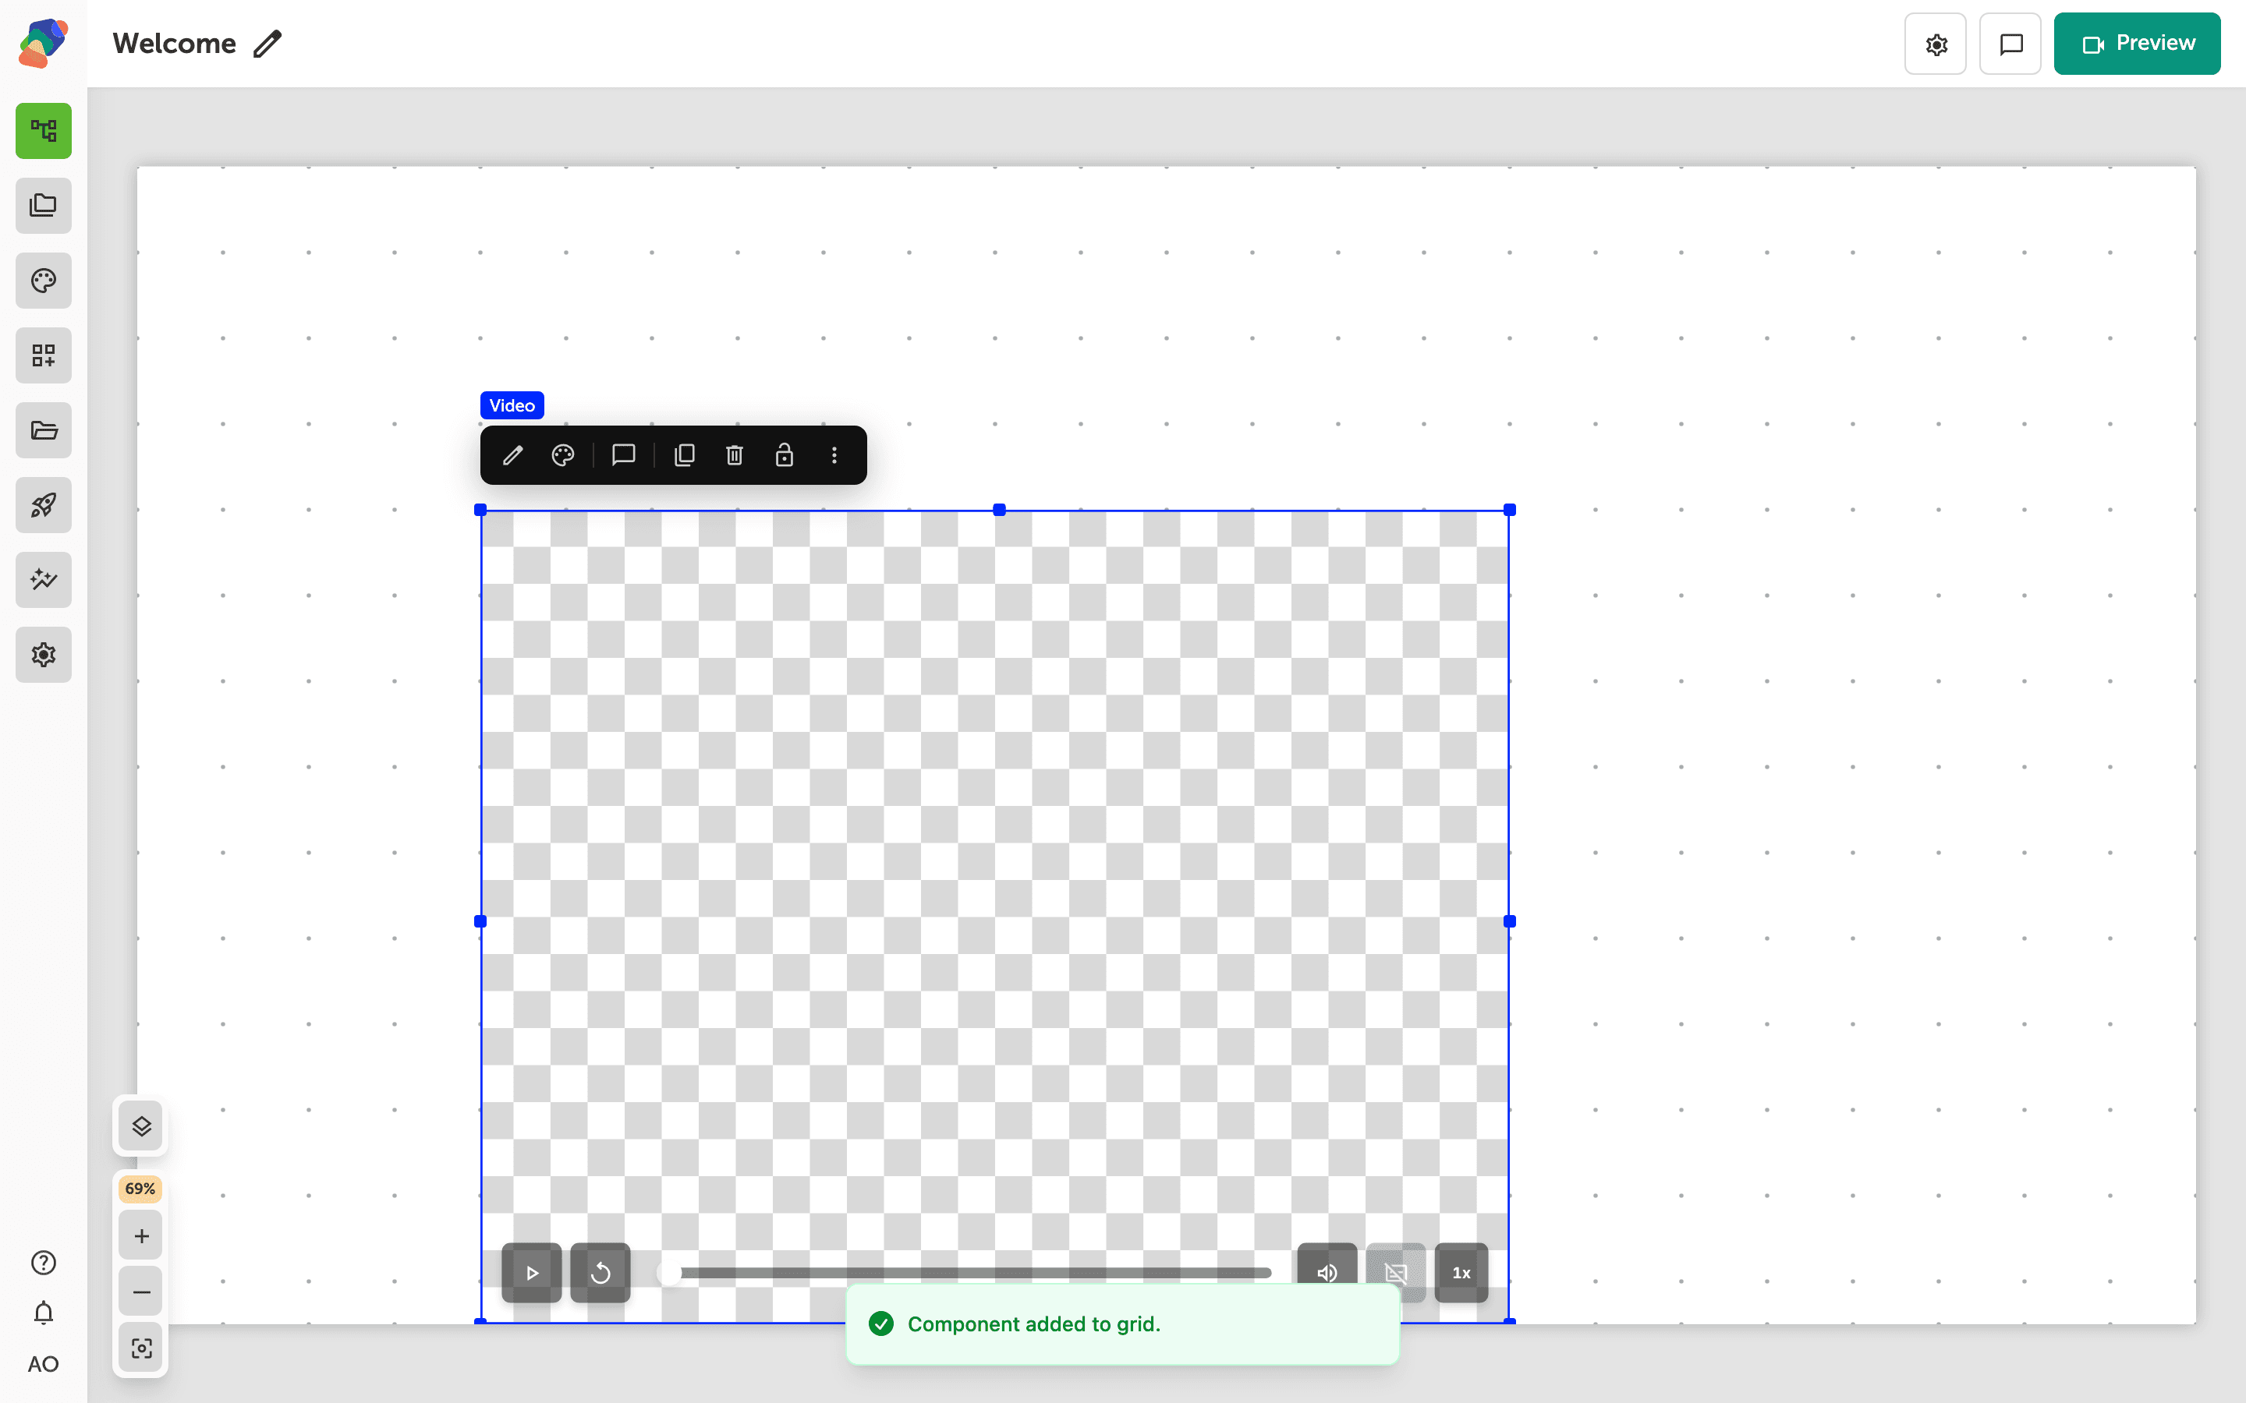This screenshot has width=2246, height=1403.
Task: Add a comment to the video component
Action: [x=624, y=454]
